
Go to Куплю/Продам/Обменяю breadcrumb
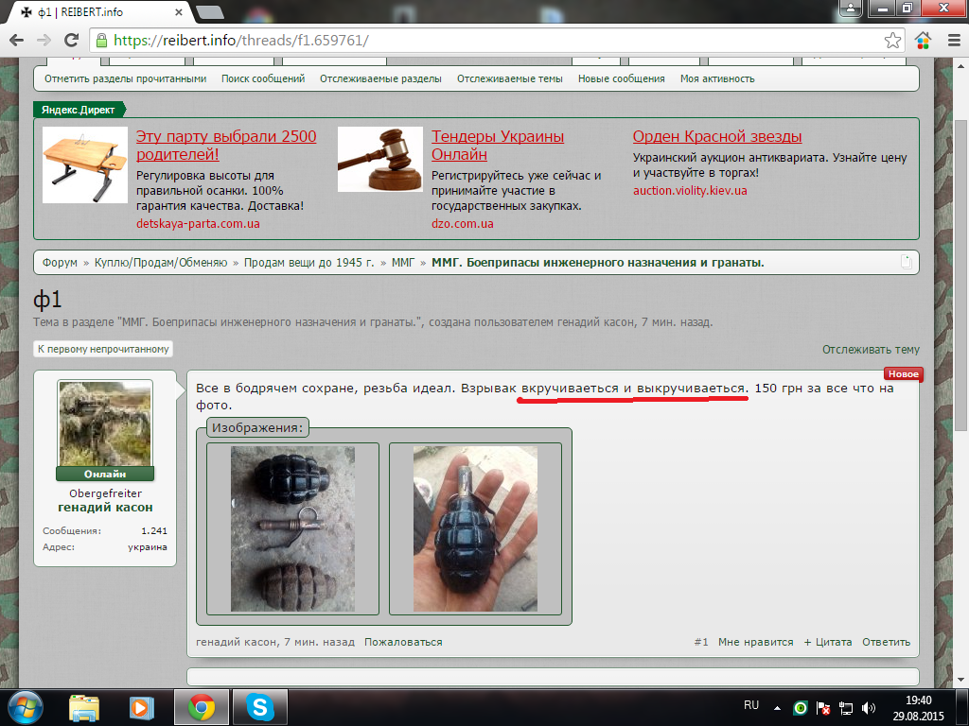(161, 263)
